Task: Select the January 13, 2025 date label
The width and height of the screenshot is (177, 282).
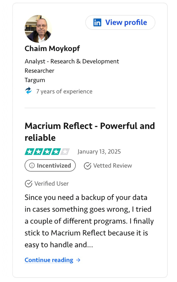Action: (99, 151)
